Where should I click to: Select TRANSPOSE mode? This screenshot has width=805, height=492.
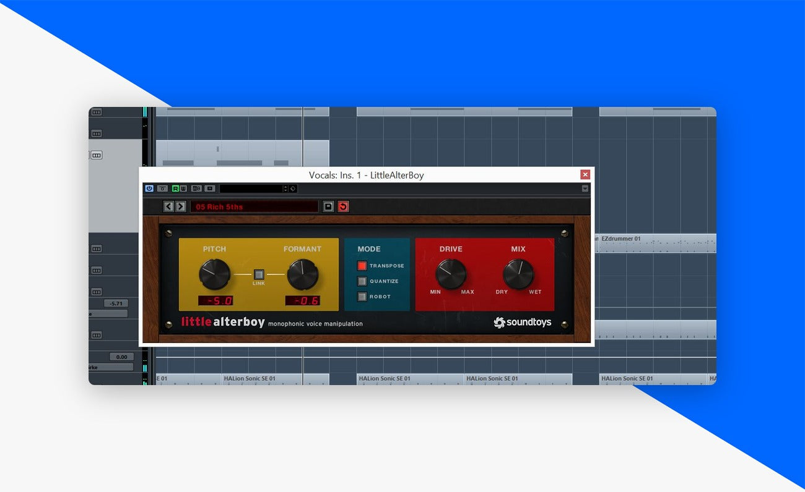click(x=362, y=266)
